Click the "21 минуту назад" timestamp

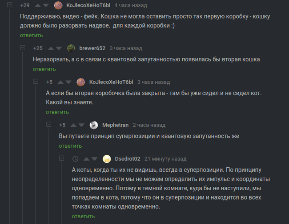tap(165, 159)
